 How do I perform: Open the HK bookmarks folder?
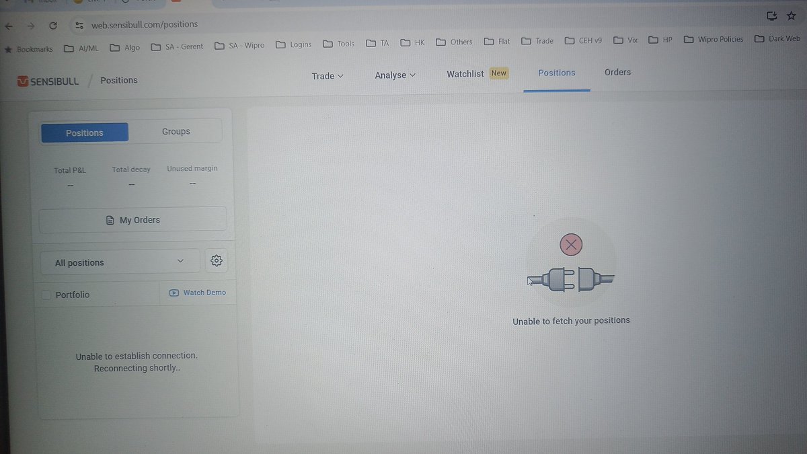click(x=413, y=42)
